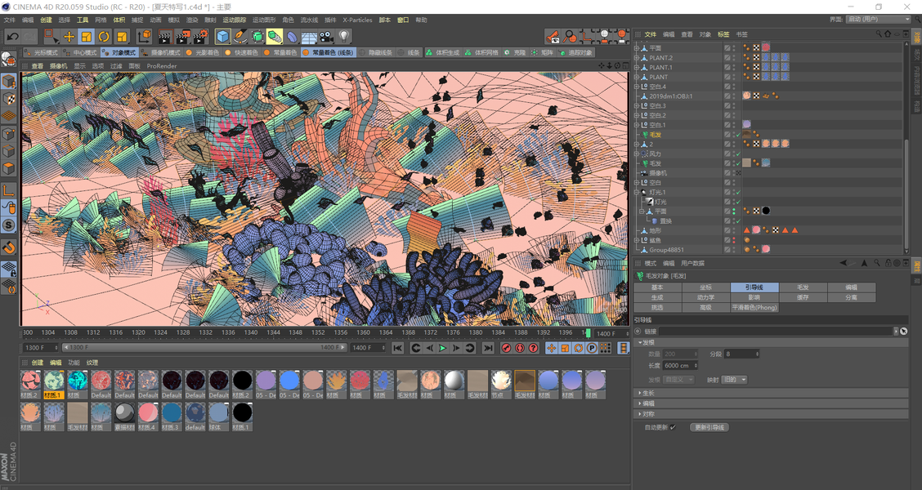This screenshot has height=490, width=922.
Task: Toggle the enable checkmark of yellow 毛发
Action: [x=738, y=135]
